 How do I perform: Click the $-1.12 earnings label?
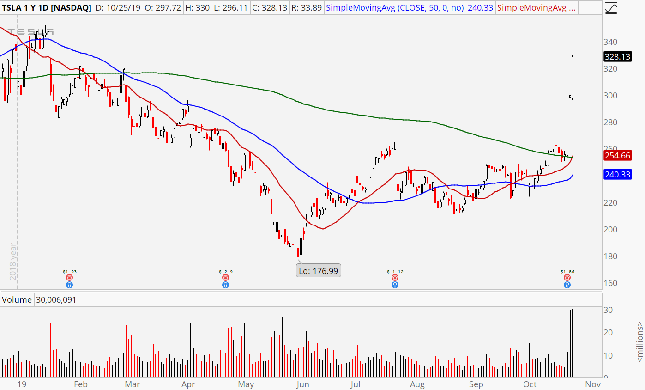[395, 272]
